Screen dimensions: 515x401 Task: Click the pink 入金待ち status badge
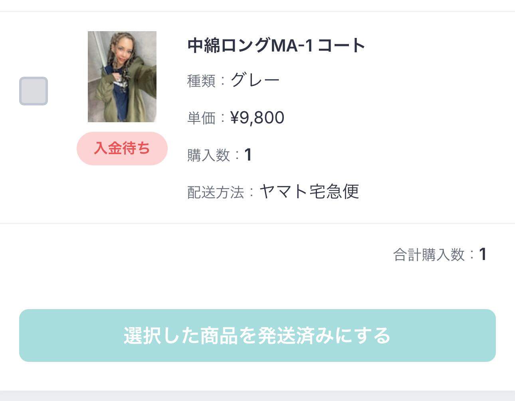tap(122, 148)
